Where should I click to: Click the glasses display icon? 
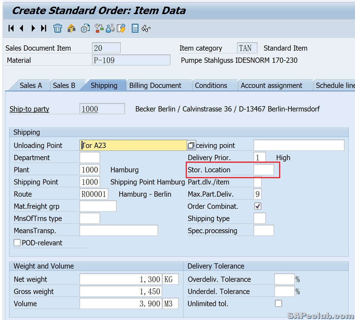146,28
